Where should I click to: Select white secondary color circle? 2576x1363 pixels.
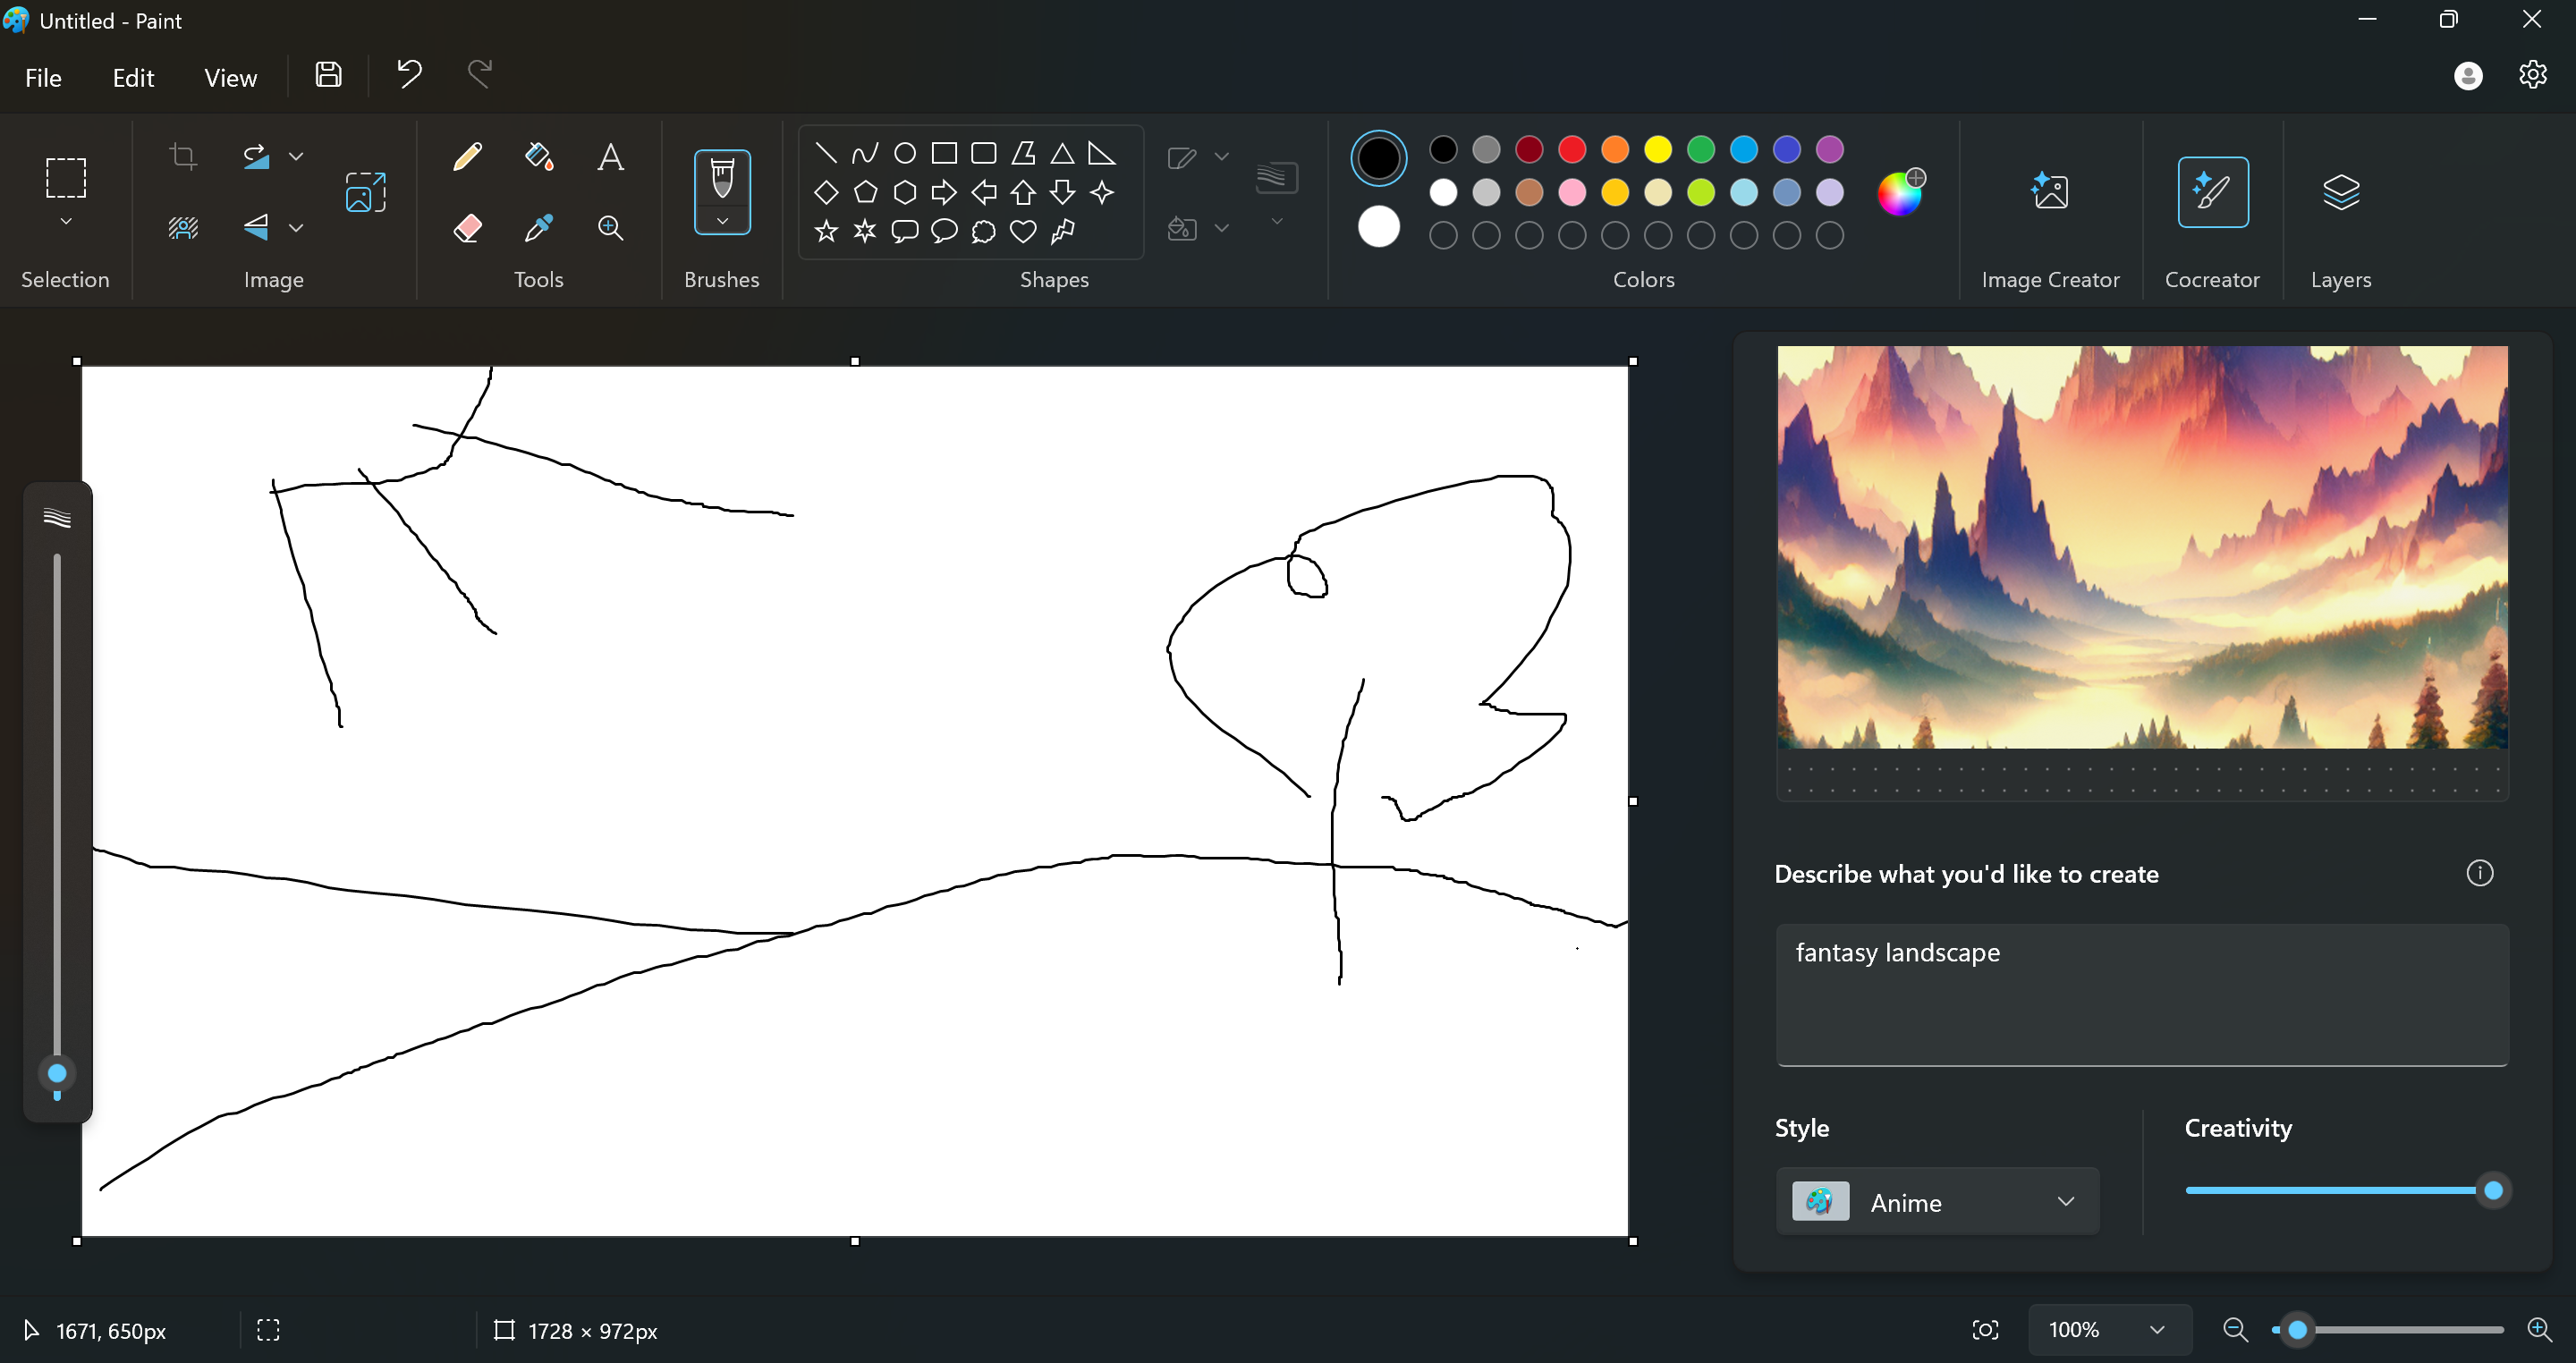point(1378,227)
